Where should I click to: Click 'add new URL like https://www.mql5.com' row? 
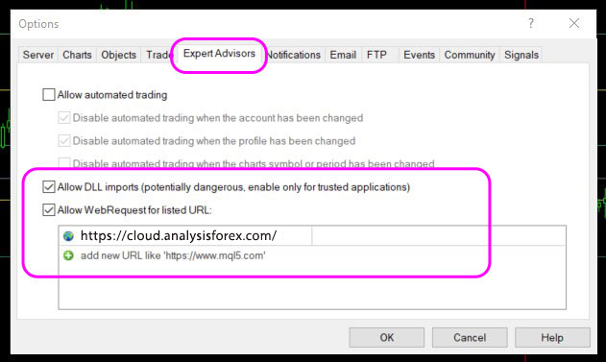coord(312,255)
